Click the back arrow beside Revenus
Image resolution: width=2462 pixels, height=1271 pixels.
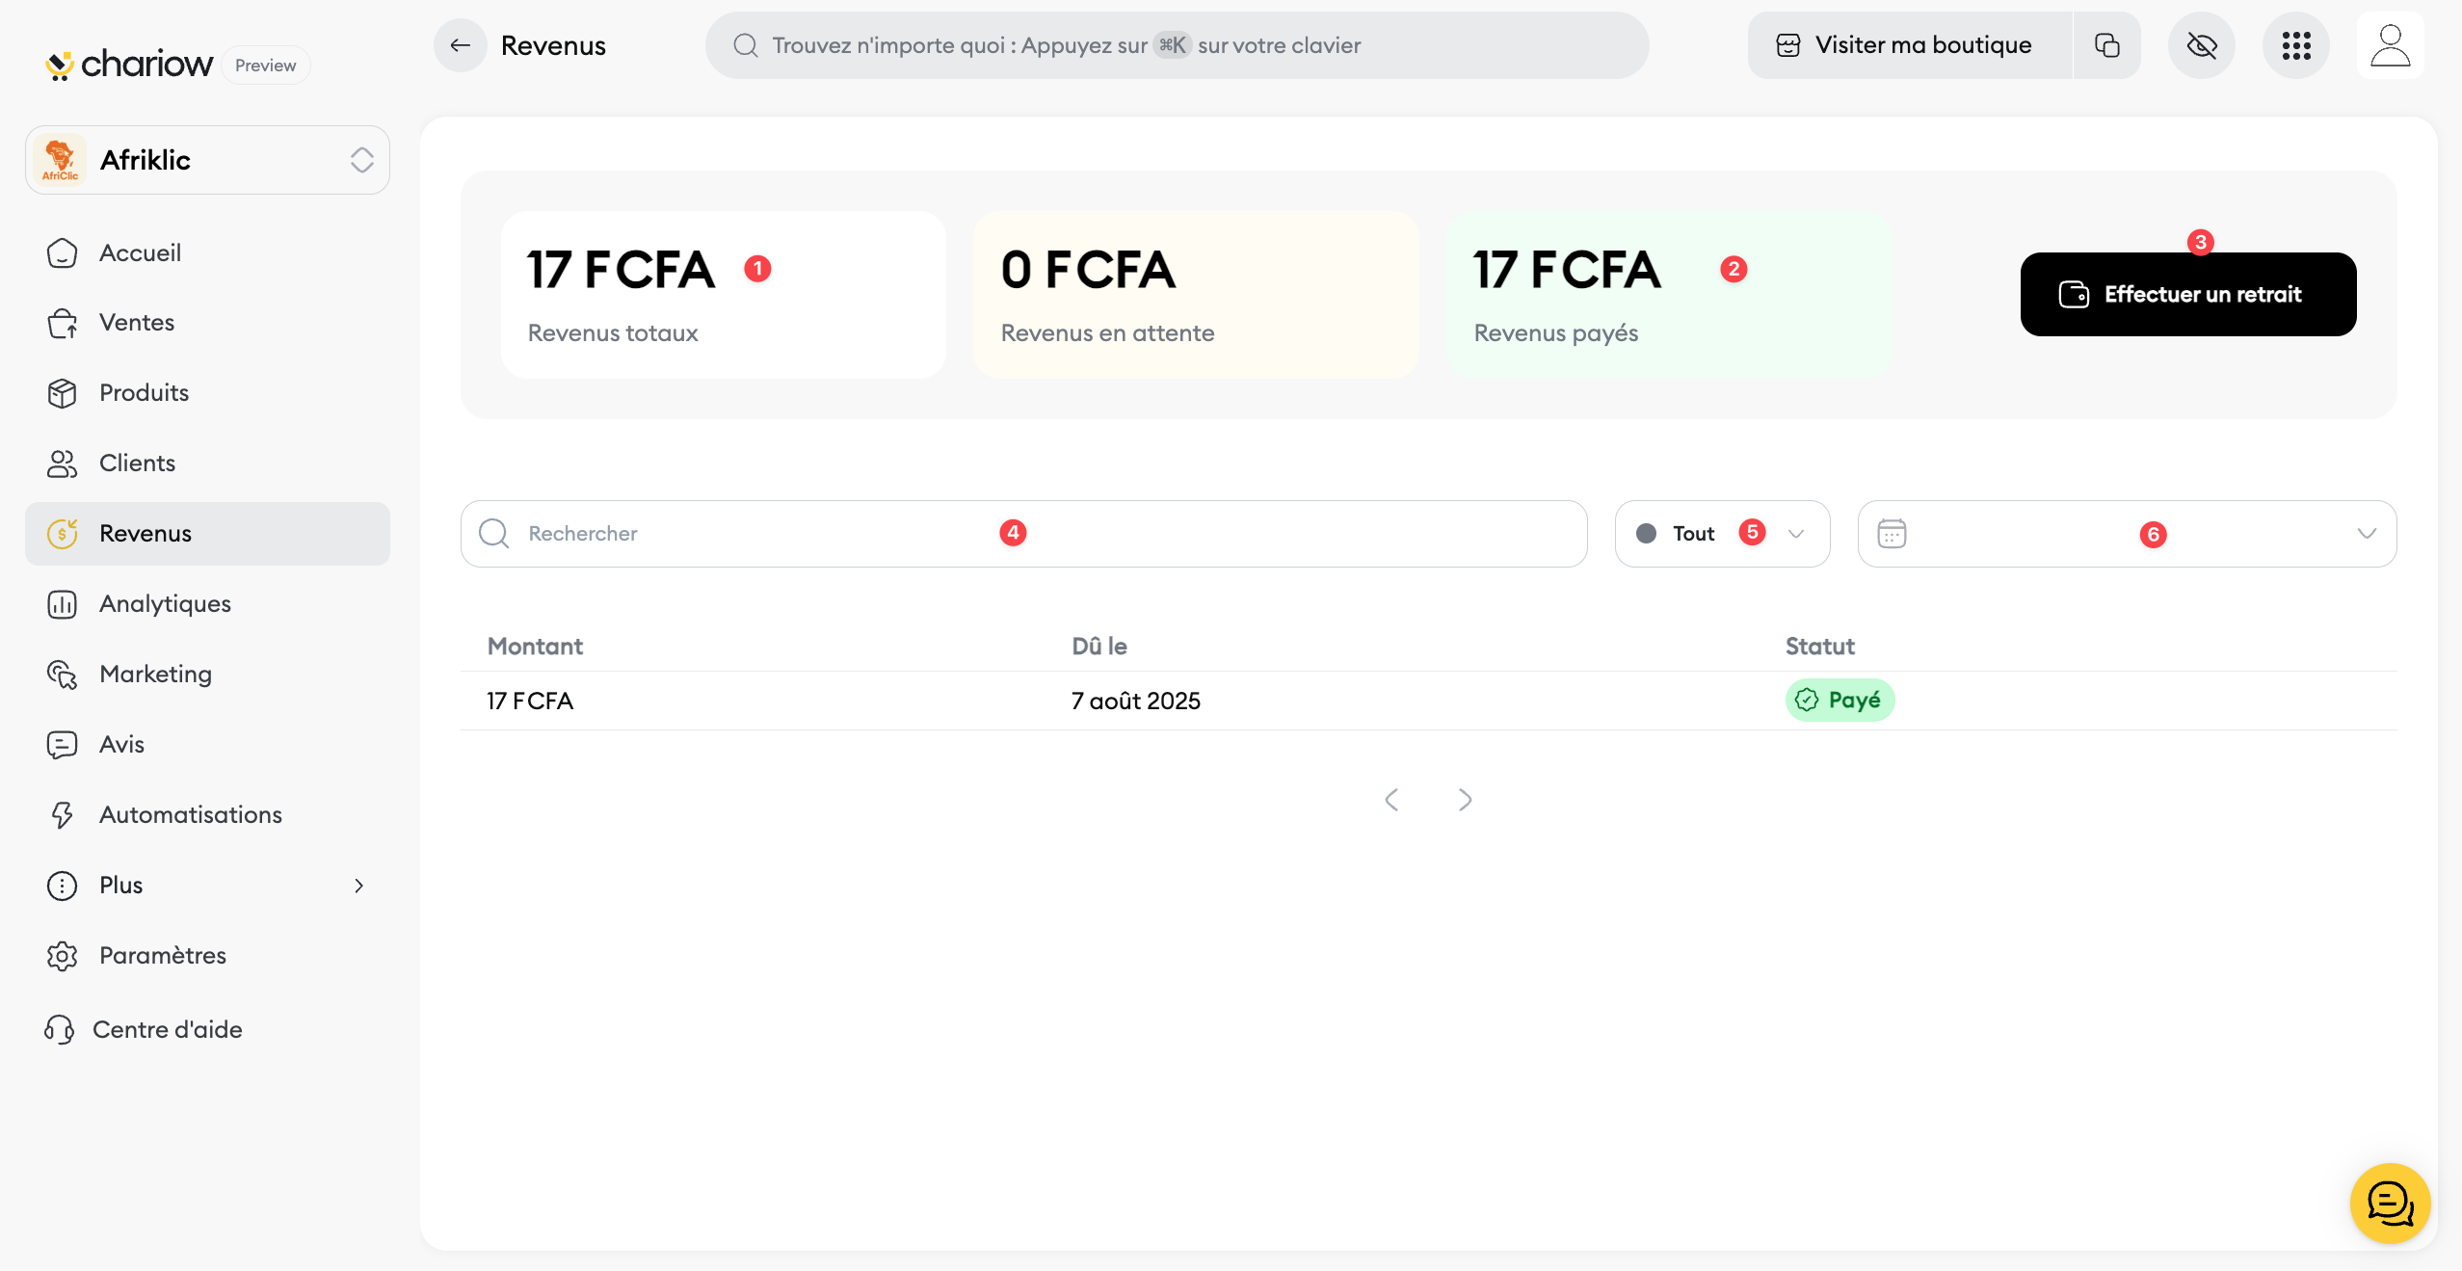click(461, 45)
